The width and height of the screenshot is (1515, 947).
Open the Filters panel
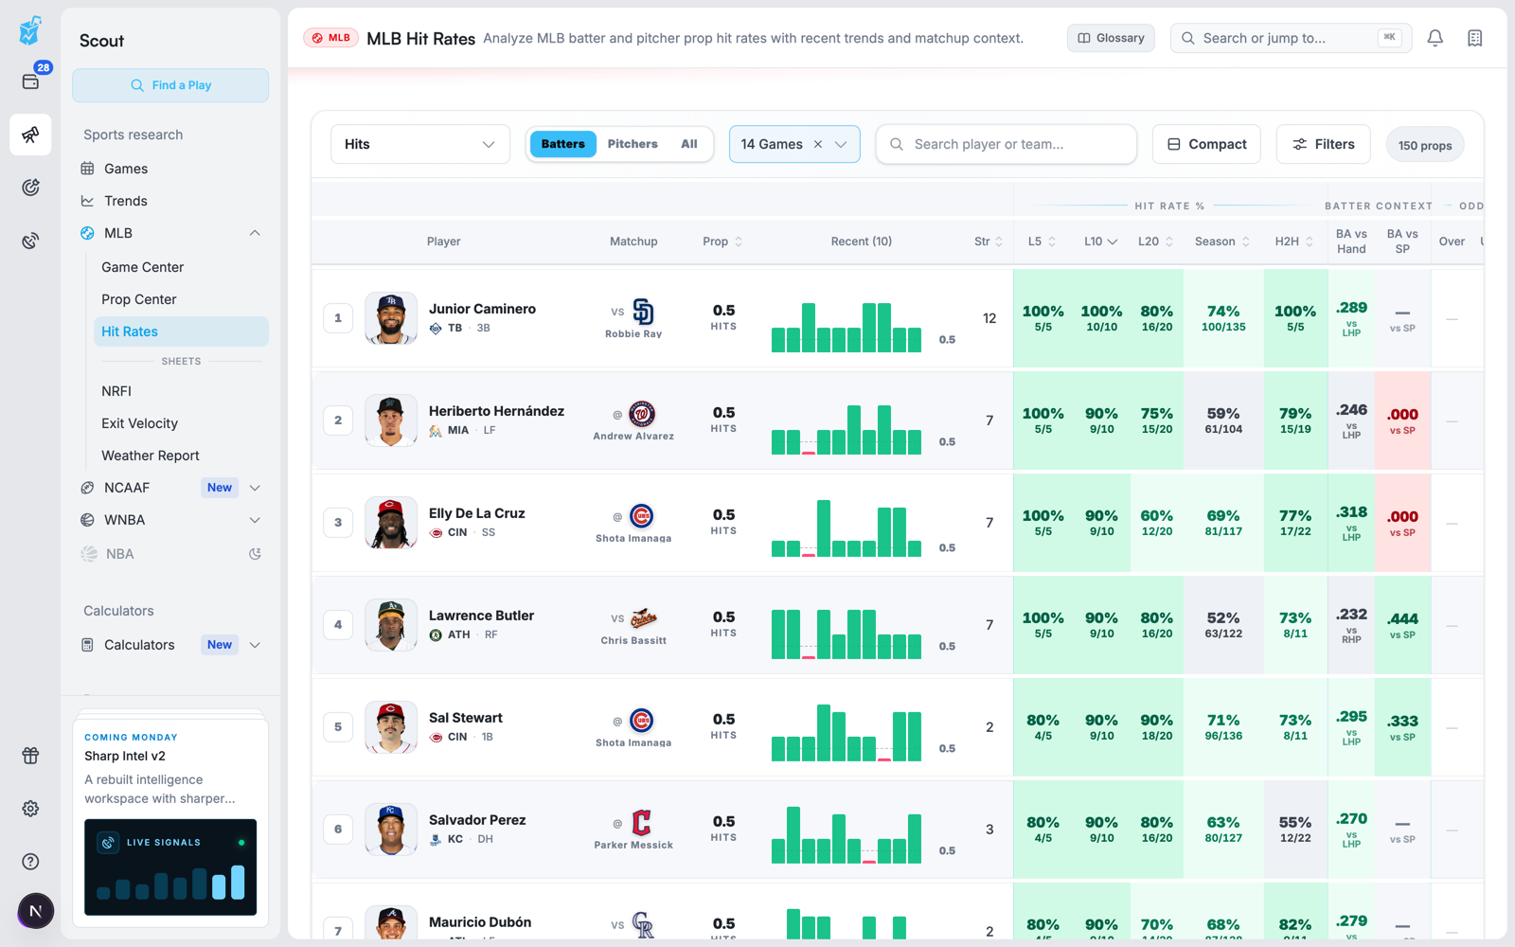click(1324, 144)
